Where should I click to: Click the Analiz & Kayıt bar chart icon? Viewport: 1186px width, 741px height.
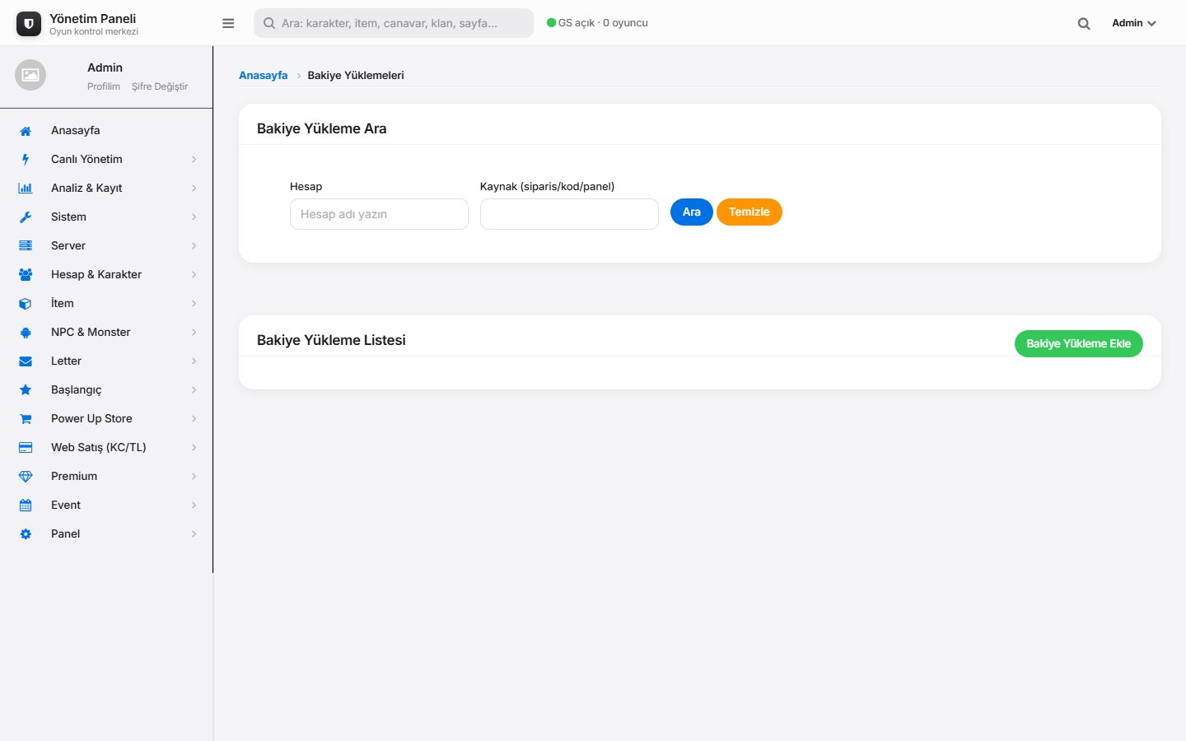pyautogui.click(x=26, y=189)
